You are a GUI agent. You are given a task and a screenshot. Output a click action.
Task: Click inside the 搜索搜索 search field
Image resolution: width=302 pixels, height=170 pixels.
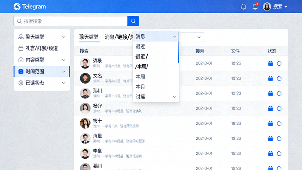point(71,21)
